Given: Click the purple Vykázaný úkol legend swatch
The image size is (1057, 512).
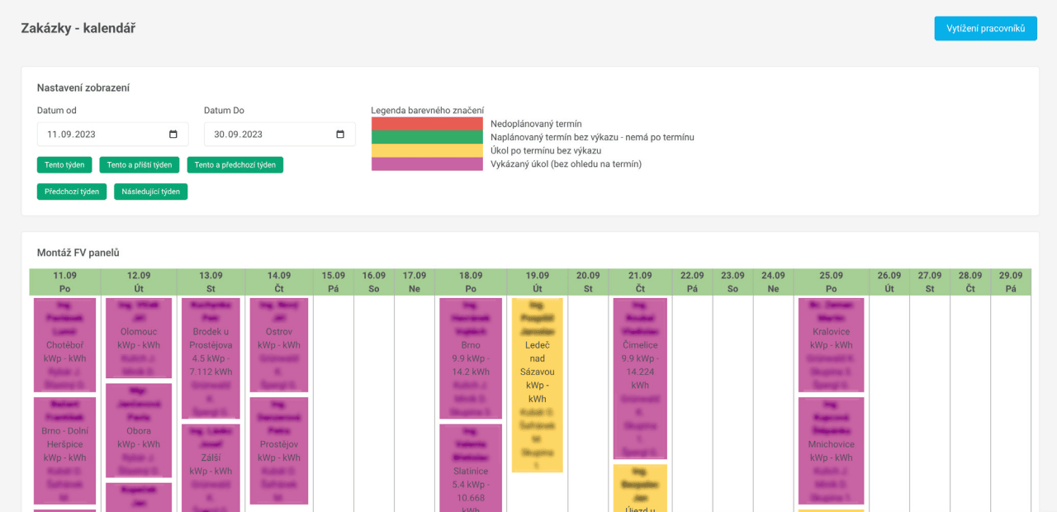Looking at the screenshot, I should click(x=426, y=164).
